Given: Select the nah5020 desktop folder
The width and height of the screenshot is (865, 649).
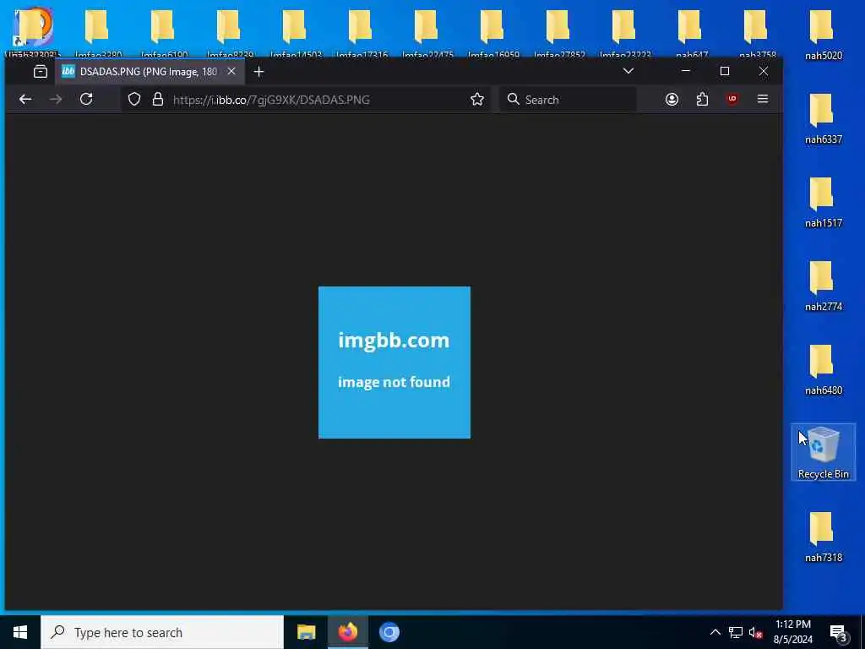Looking at the screenshot, I should 823,35.
